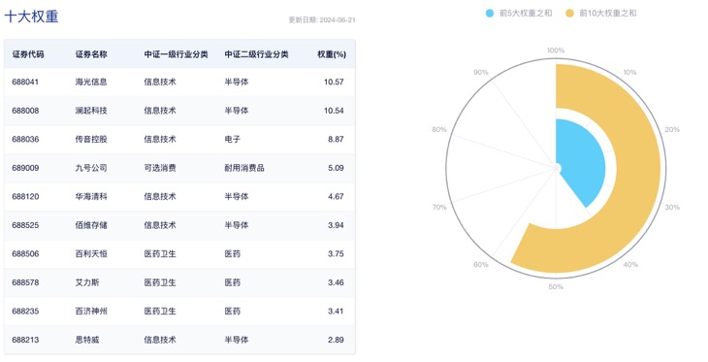Image resolution: width=708 pixels, height=362 pixels.
Task: Click the weight value 2.89
Action: click(x=336, y=340)
